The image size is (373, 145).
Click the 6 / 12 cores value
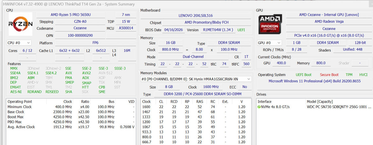point(27,51)
